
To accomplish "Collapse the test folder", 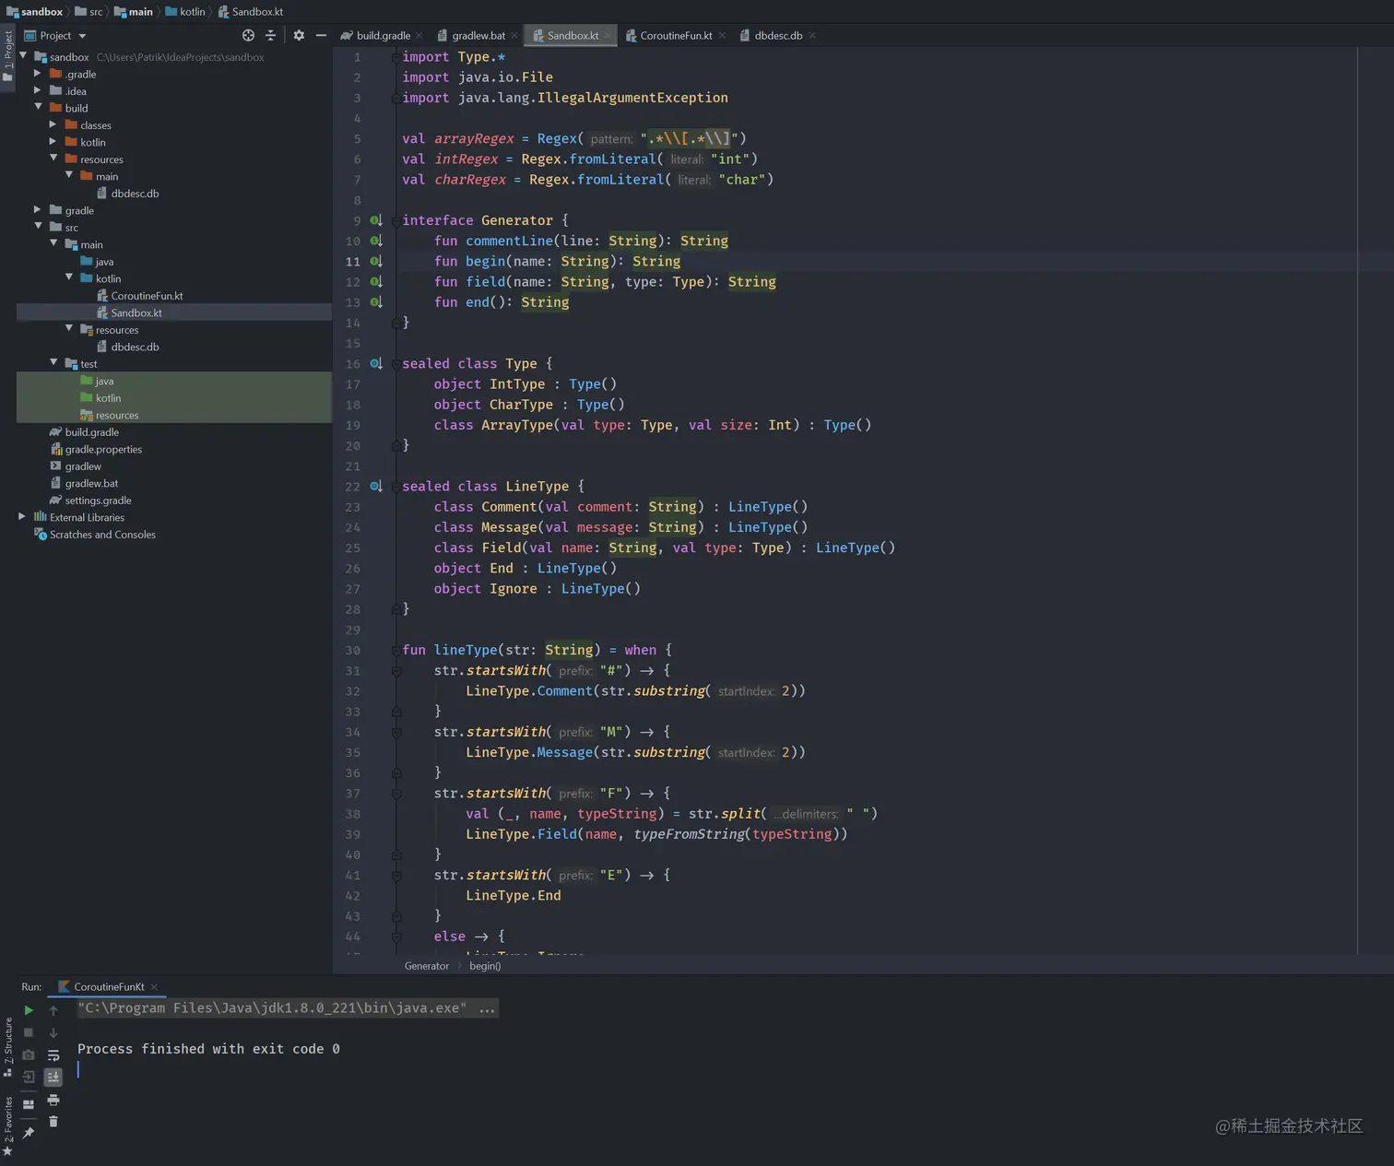I will (x=53, y=363).
